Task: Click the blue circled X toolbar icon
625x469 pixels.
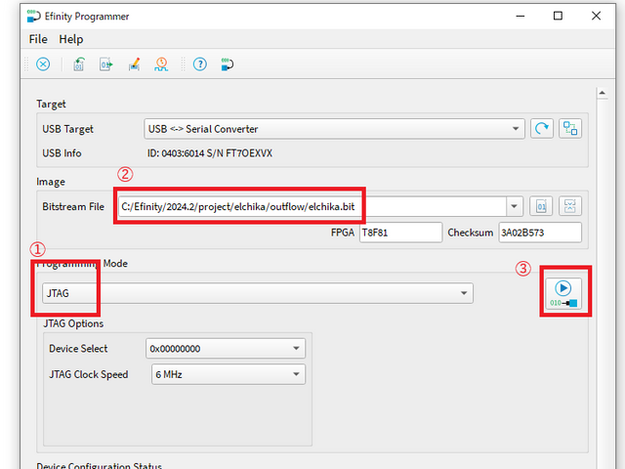Action: click(43, 64)
